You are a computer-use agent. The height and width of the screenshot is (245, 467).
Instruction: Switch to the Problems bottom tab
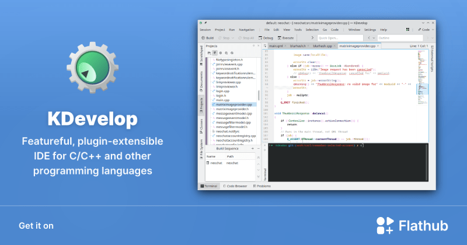tap(262, 186)
